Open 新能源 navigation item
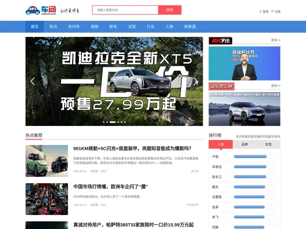This screenshot has height=229, width=306. (190, 27)
